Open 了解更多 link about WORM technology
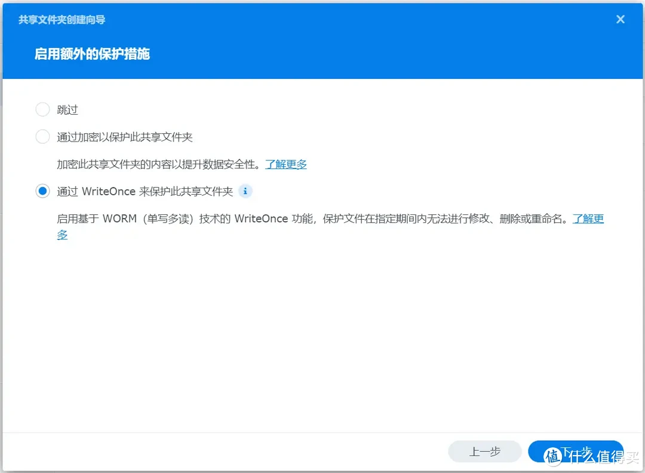The height and width of the screenshot is (473, 645). click(588, 219)
